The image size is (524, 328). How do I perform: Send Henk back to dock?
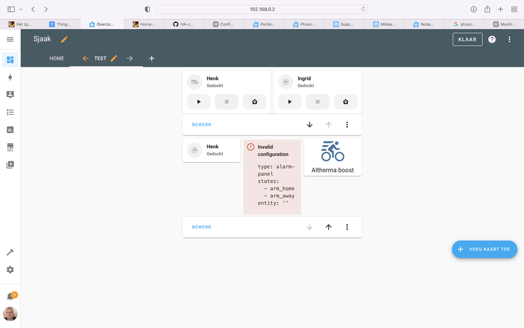255,102
